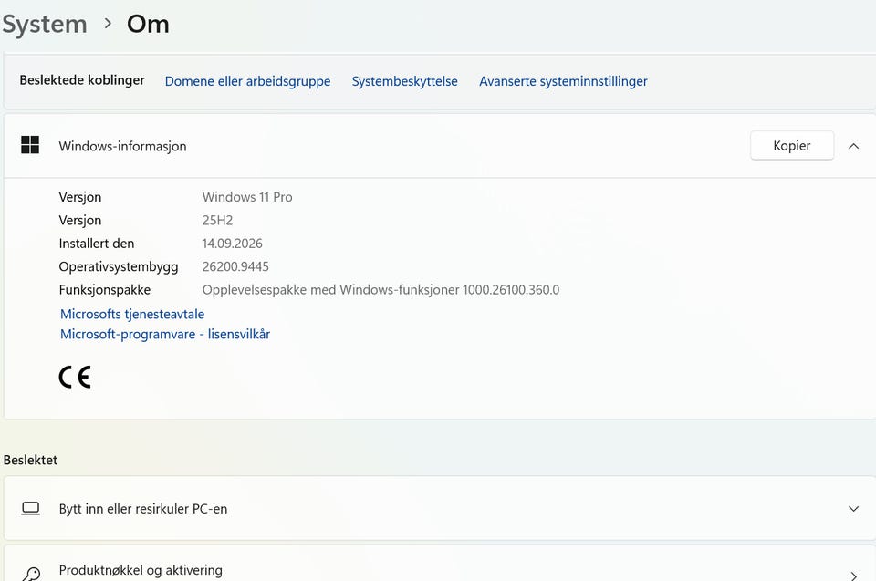The image size is (876, 581).
Task: Select the install date 14.09.2026
Action: point(233,244)
